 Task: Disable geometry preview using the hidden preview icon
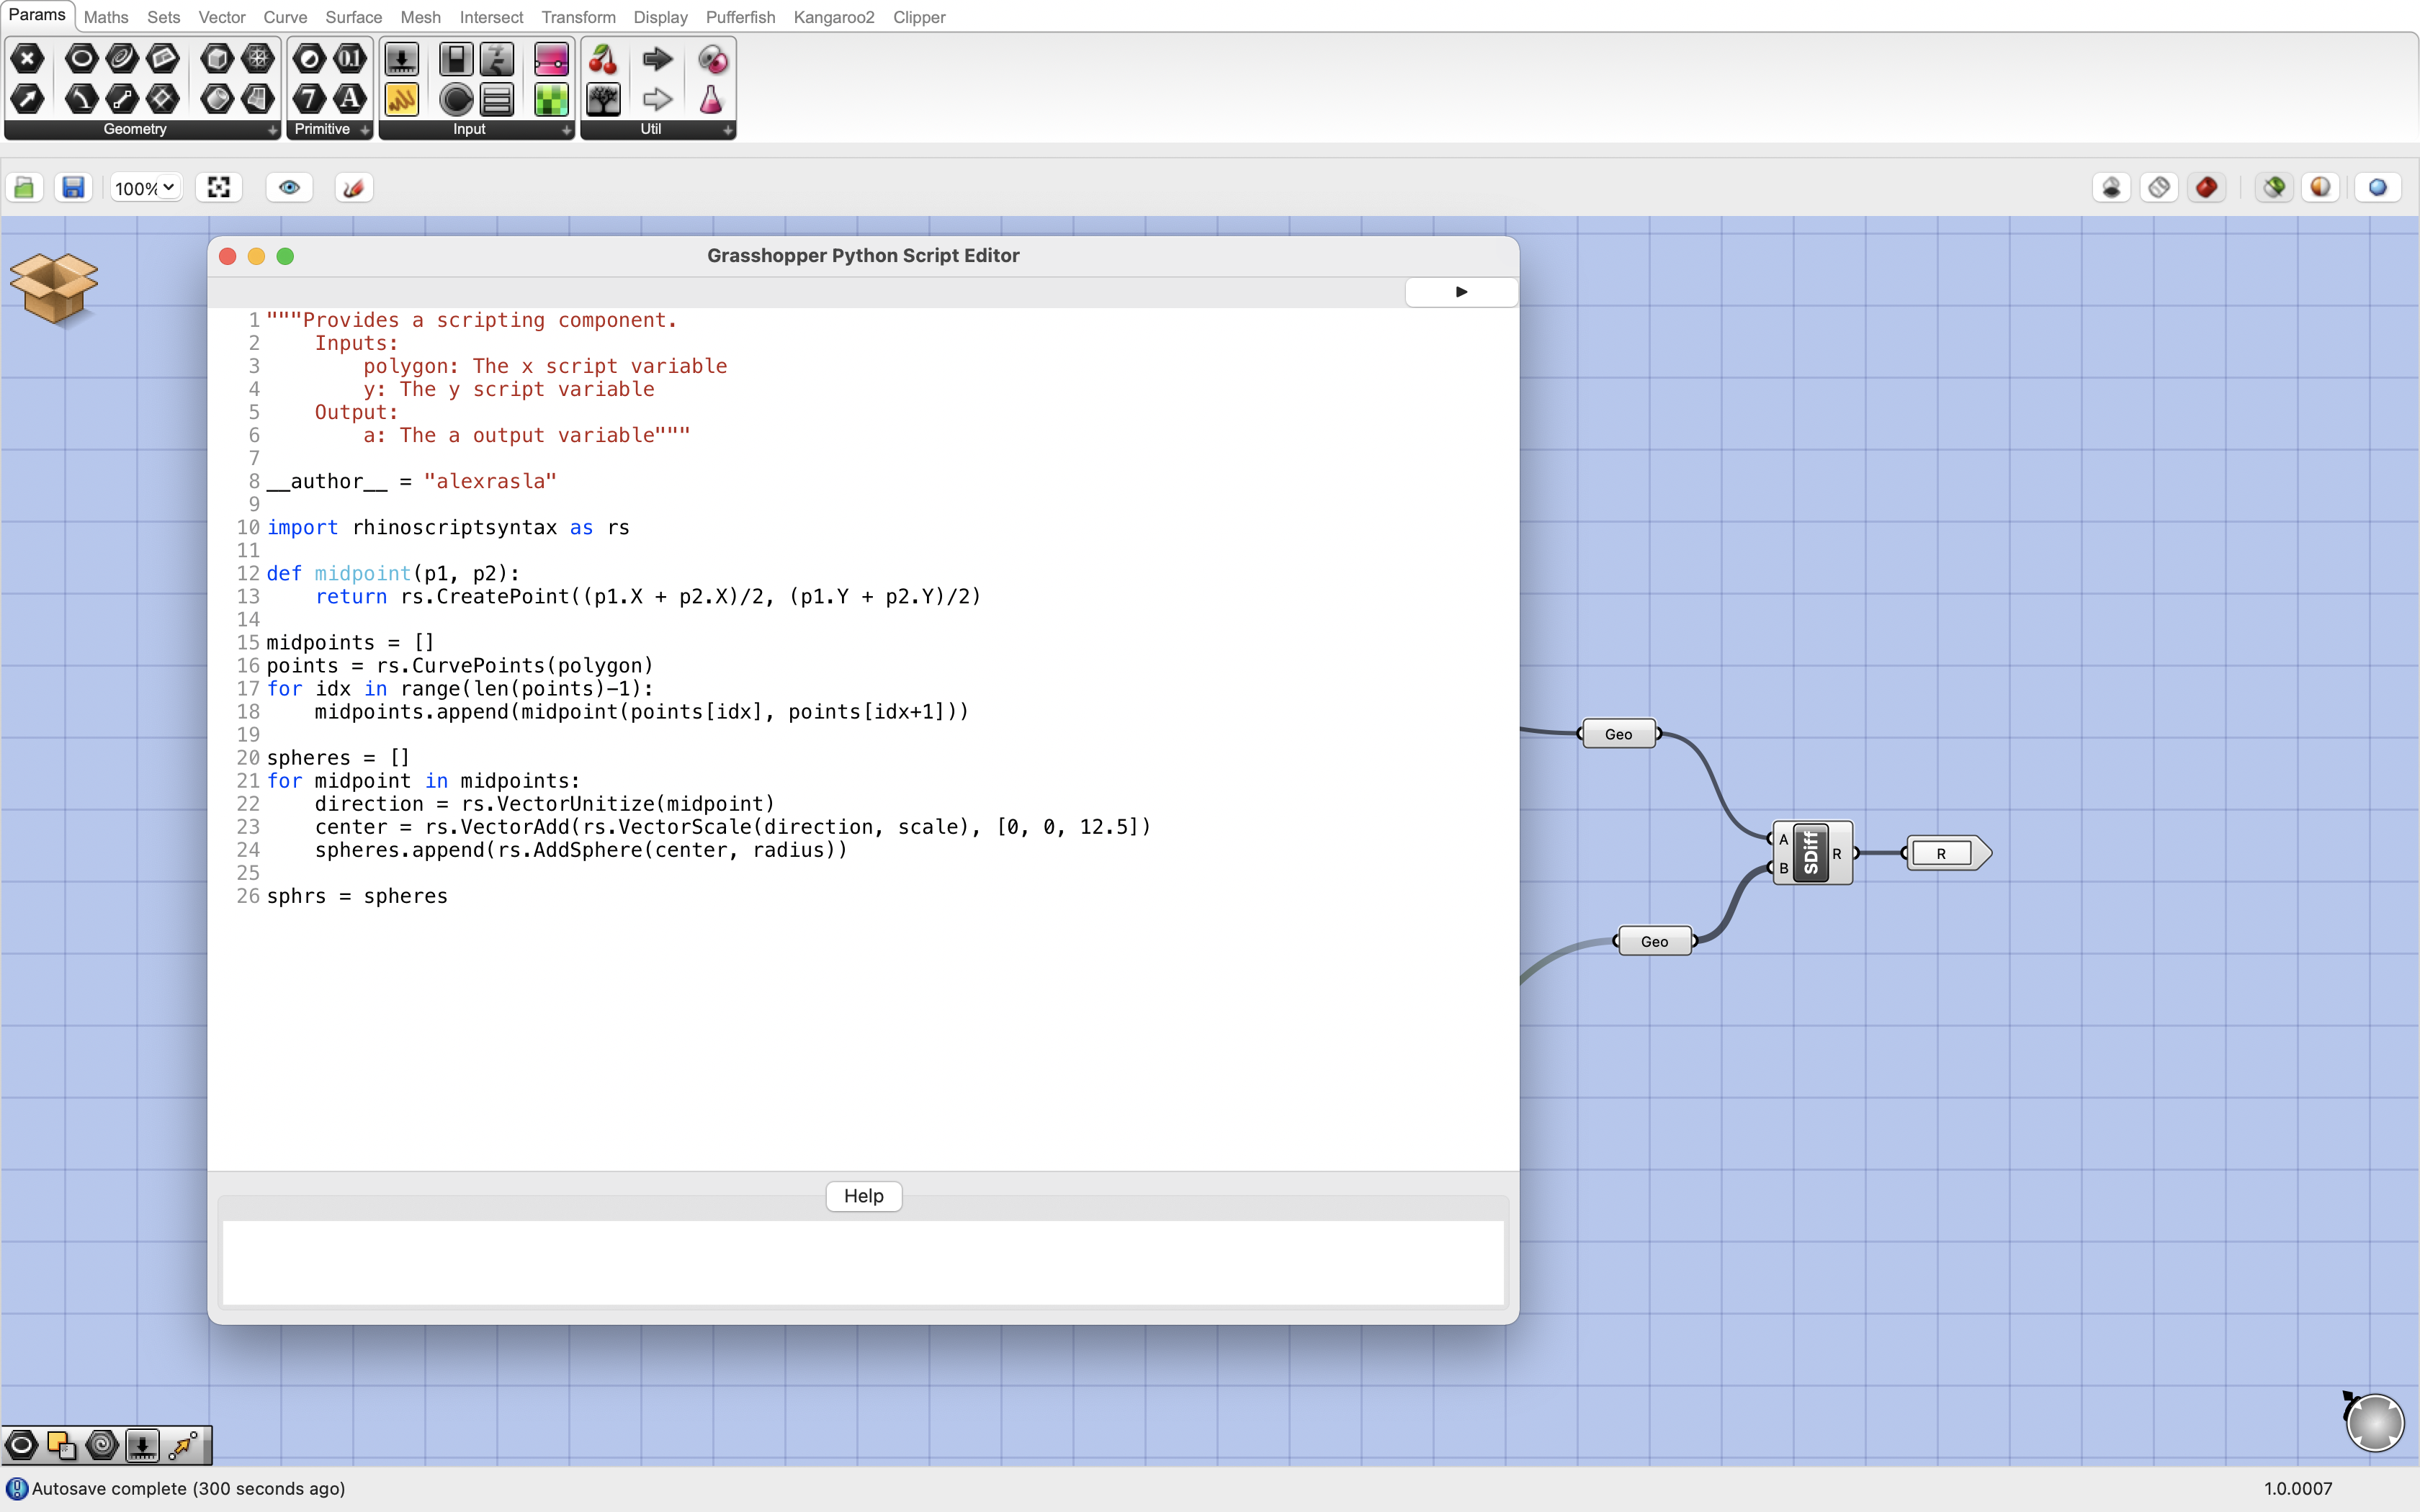[x=2111, y=187]
